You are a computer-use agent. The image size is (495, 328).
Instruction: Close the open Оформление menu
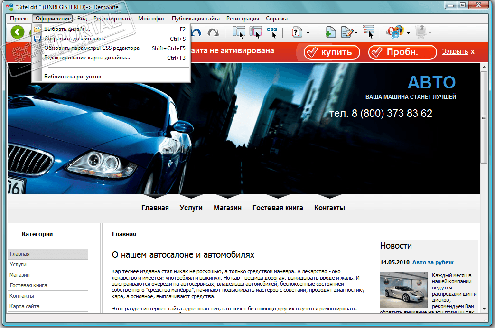point(53,19)
